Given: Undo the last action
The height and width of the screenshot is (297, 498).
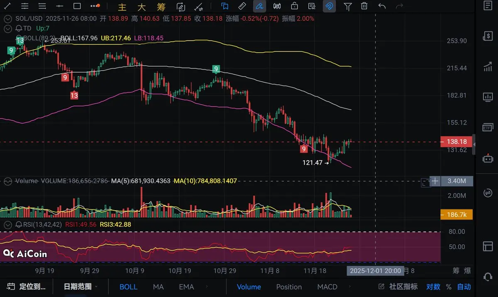Looking at the screenshot, I should pyautogui.click(x=382, y=6).
